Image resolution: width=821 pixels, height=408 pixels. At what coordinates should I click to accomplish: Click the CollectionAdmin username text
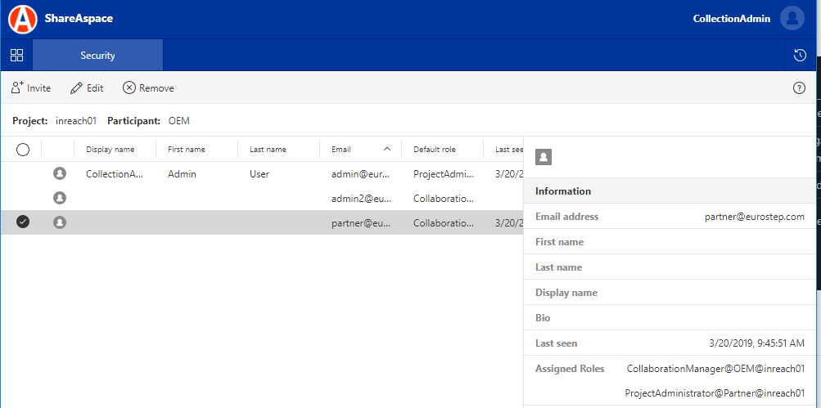coord(731,19)
